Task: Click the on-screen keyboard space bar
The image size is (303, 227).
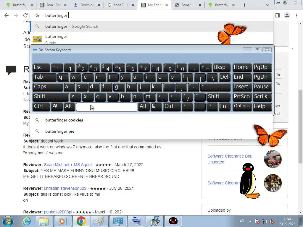Action: click(x=107, y=107)
